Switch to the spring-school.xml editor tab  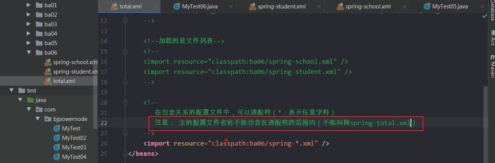coord(368,6)
